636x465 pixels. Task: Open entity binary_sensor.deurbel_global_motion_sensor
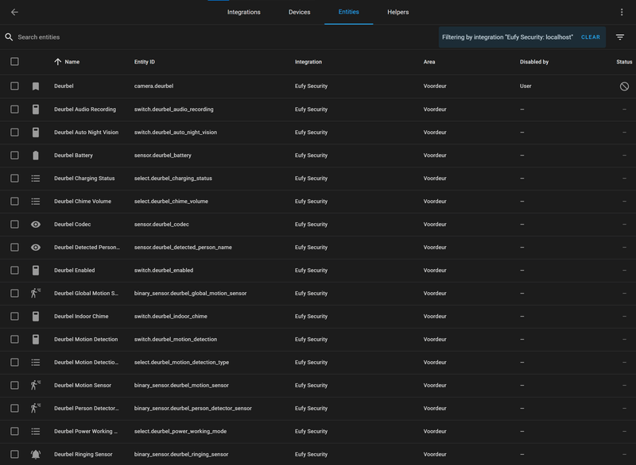[190, 294]
